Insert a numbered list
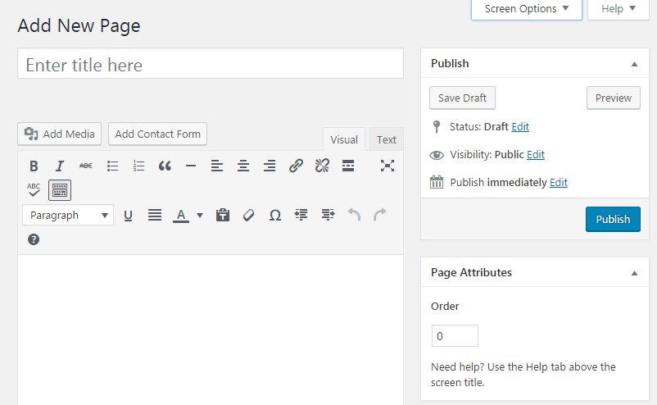The height and width of the screenshot is (405, 657). (x=138, y=166)
